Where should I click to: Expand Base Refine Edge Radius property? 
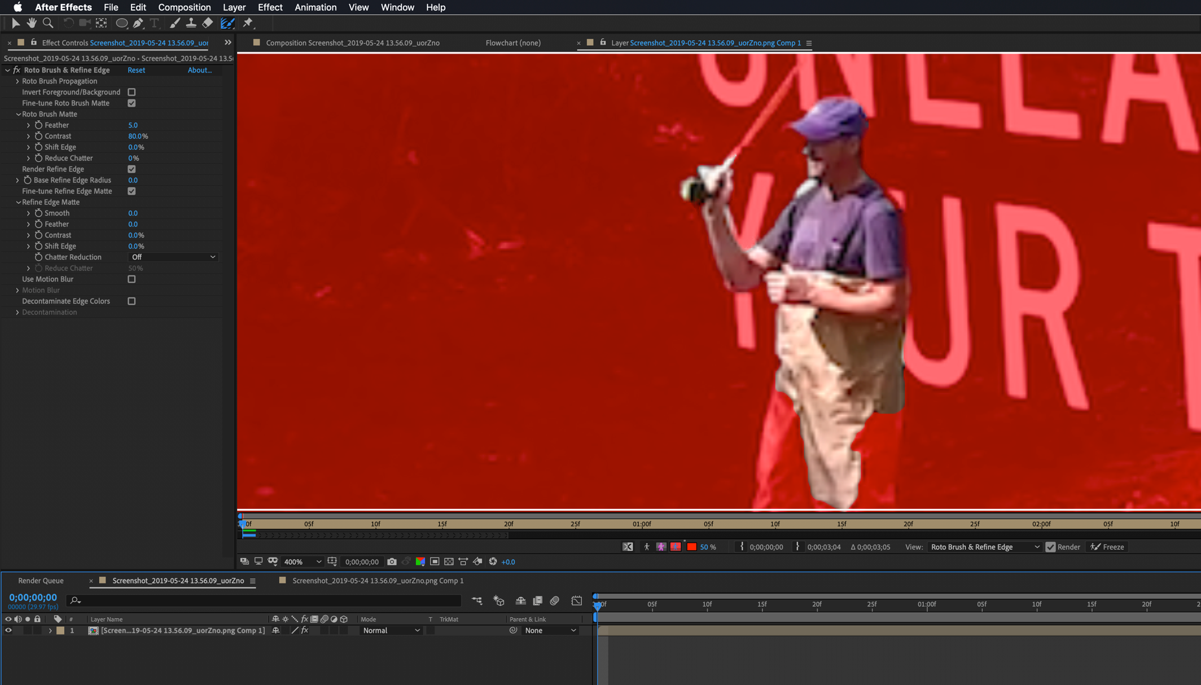(x=17, y=180)
